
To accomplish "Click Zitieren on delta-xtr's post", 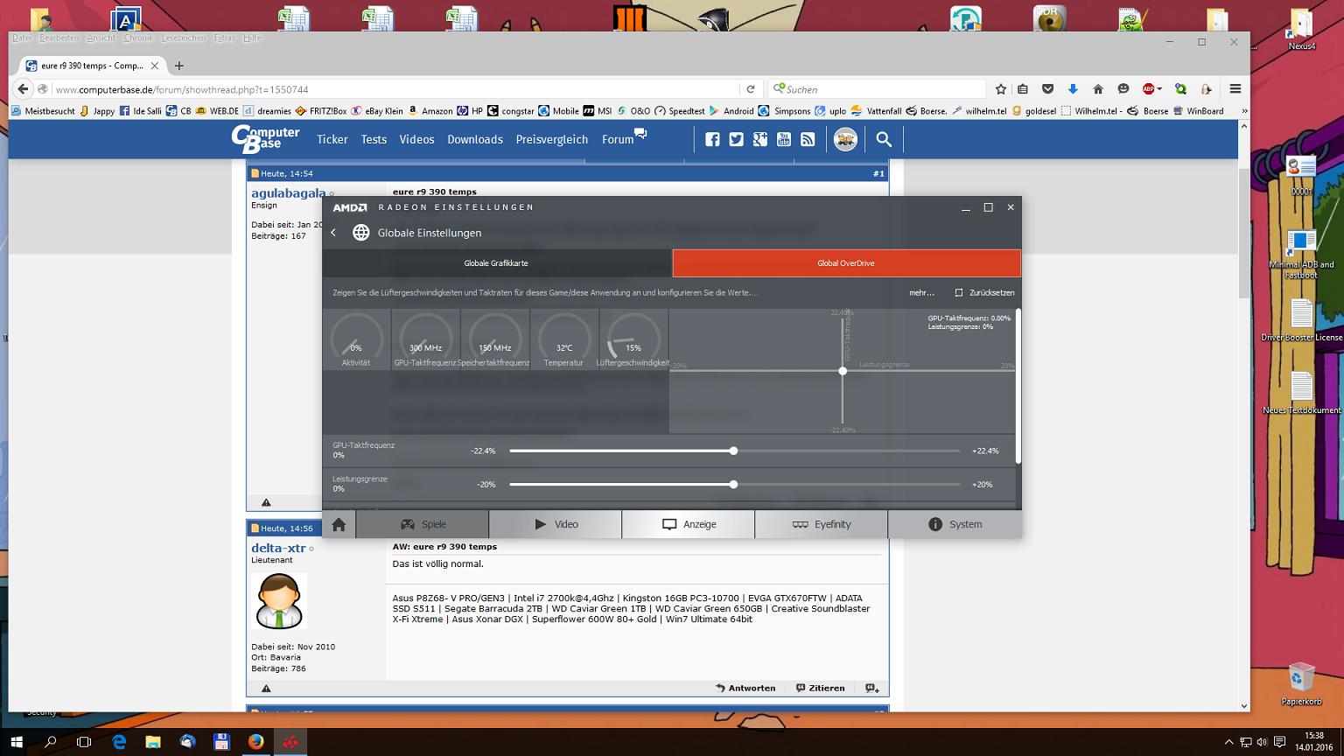I will [x=820, y=688].
